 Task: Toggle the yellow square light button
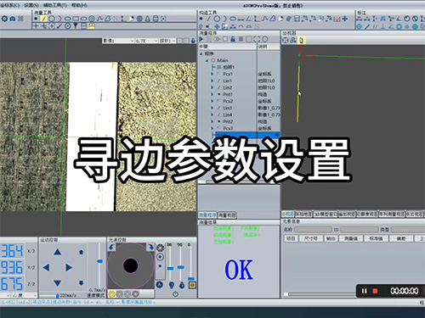192,285
